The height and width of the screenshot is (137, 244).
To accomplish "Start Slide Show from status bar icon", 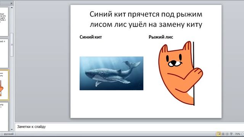I will click(x=231, y=134).
